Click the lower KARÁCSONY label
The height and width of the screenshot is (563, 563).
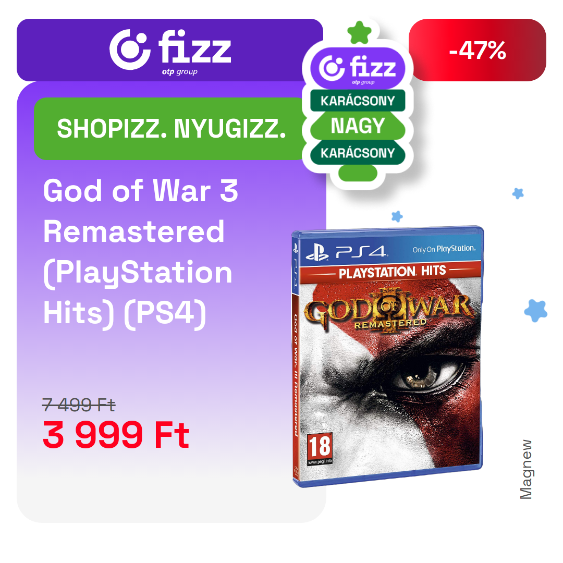358,153
